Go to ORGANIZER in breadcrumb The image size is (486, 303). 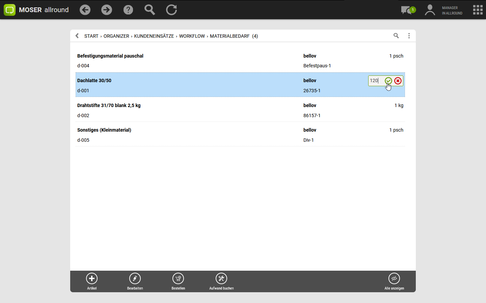[116, 36]
